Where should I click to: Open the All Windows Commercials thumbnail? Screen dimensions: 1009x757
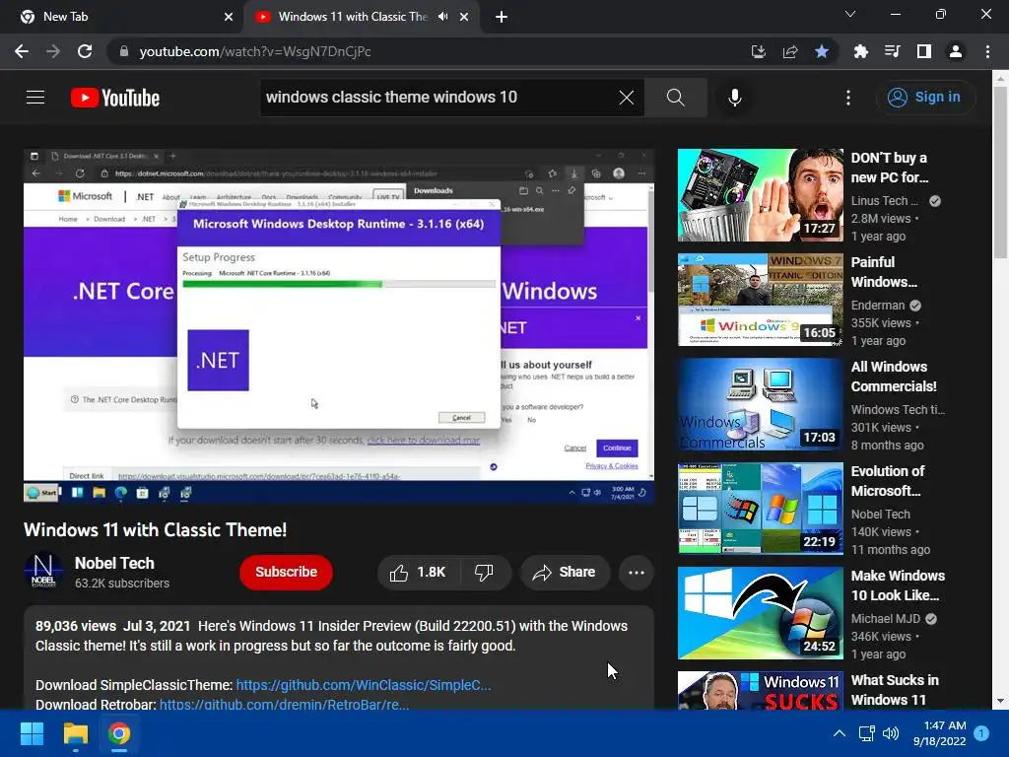tap(760, 404)
